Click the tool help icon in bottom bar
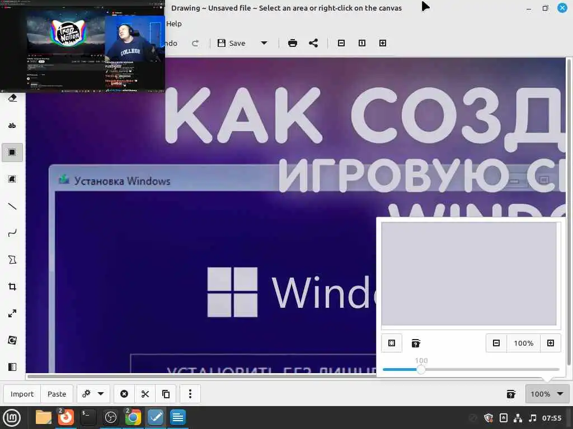The height and width of the screenshot is (429, 573). (x=511, y=394)
